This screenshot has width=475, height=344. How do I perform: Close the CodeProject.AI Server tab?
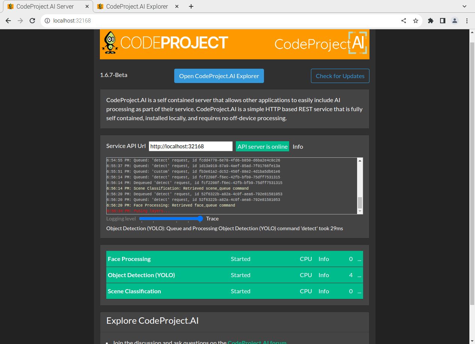(87, 6)
